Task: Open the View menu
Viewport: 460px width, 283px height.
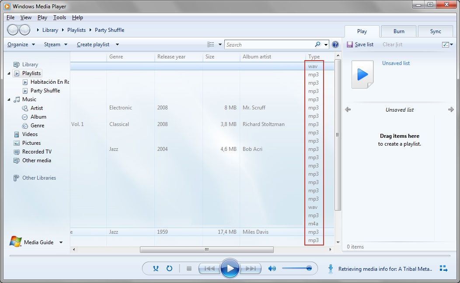Action: pos(26,17)
